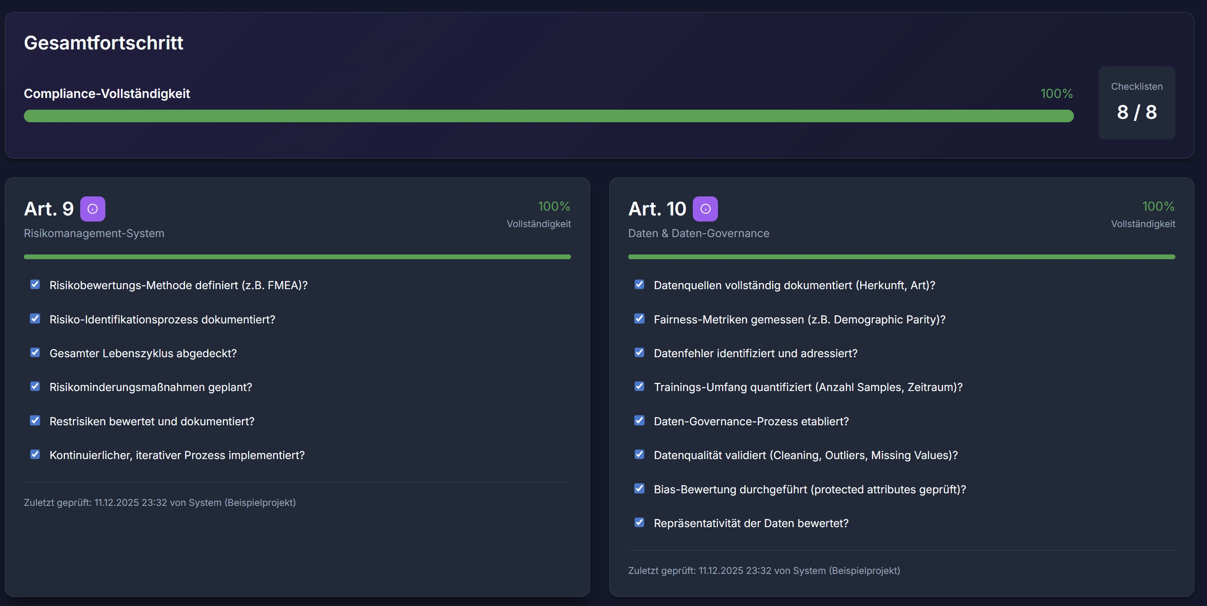Toggle Datenqualität validiert checkbox
The height and width of the screenshot is (606, 1207).
pyautogui.click(x=639, y=454)
